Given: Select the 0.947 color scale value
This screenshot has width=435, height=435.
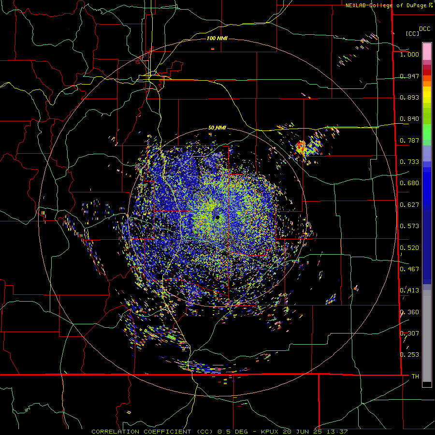Looking at the screenshot, I should pyautogui.click(x=409, y=76).
